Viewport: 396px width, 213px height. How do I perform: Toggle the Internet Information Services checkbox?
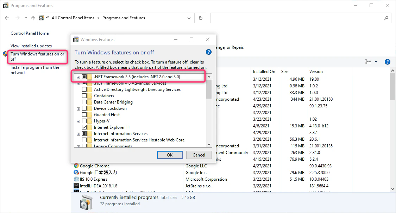pyautogui.click(x=84, y=134)
